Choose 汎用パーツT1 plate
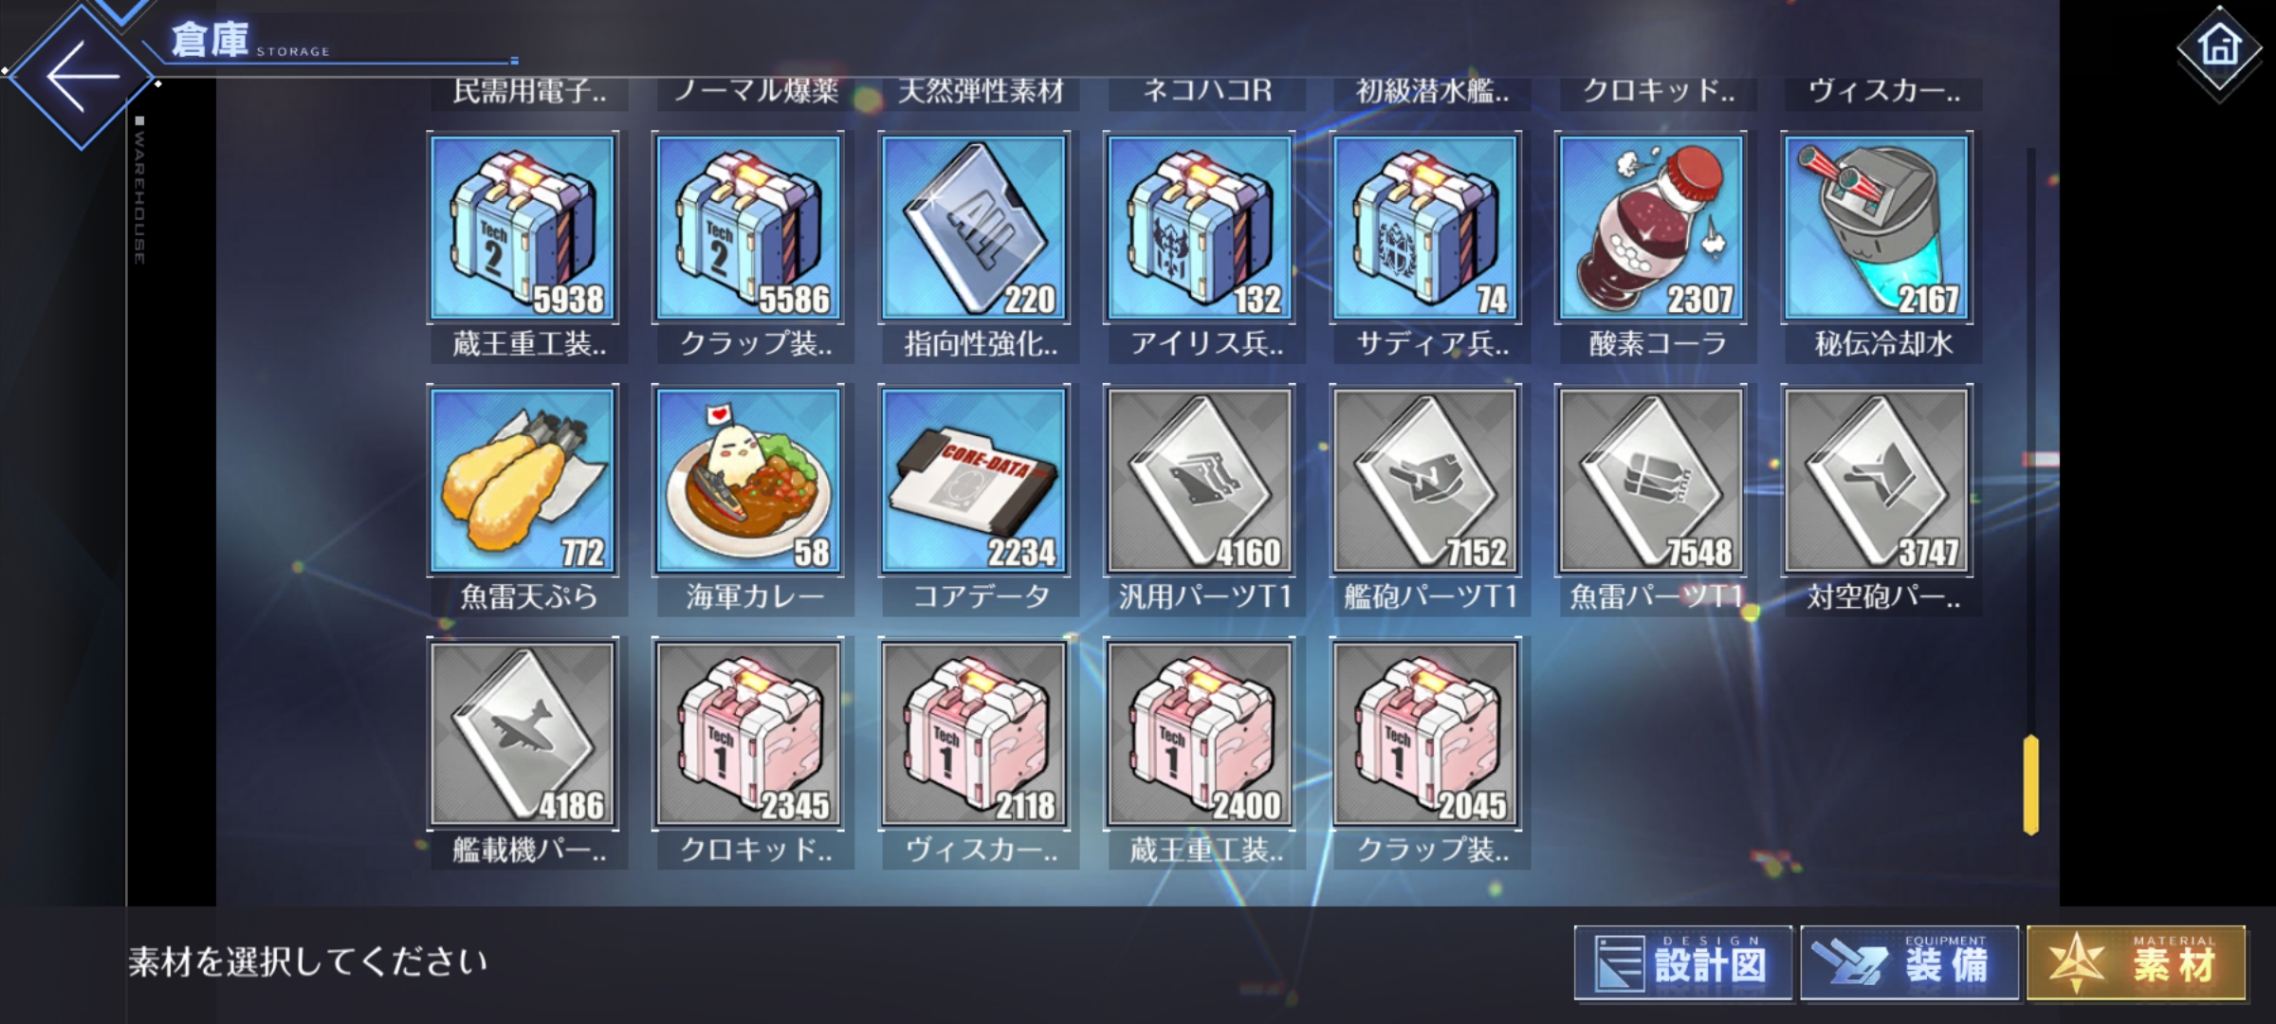The width and height of the screenshot is (2276, 1024). (x=1200, y=481)
